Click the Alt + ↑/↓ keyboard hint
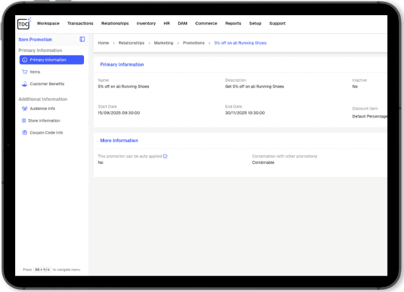Viewport: 404px width, 292px height. tap(42, 269)
